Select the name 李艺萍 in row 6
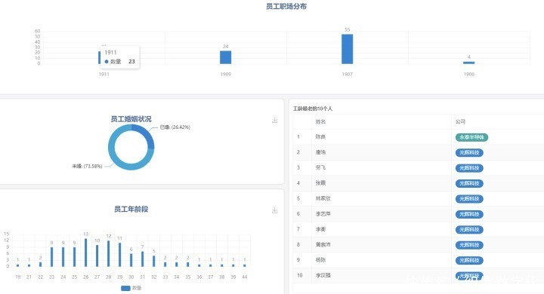544x294 pixels. (323, 214)
